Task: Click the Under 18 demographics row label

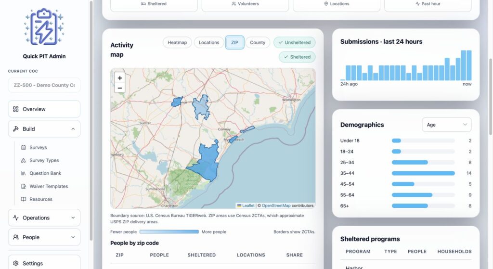Action: coord(350,141)
